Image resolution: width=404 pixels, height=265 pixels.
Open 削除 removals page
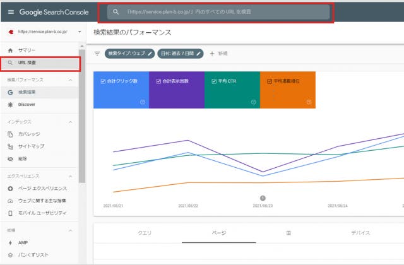click(40, 159)
